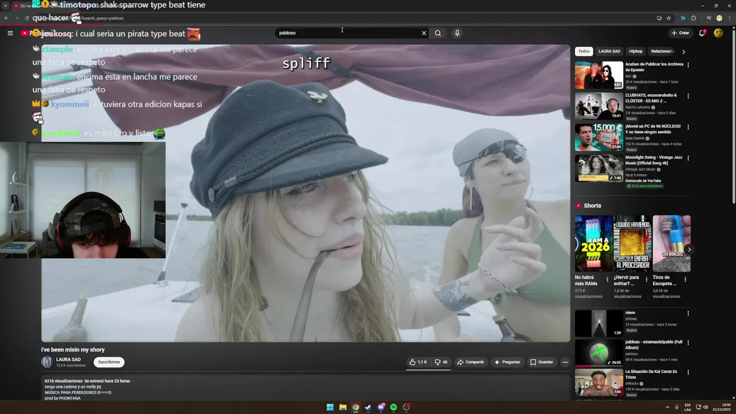The height and width of the screenshot is (414, 736).
Task: Open the YouTube hamburger guide menu
Action: tap(10, 33)
